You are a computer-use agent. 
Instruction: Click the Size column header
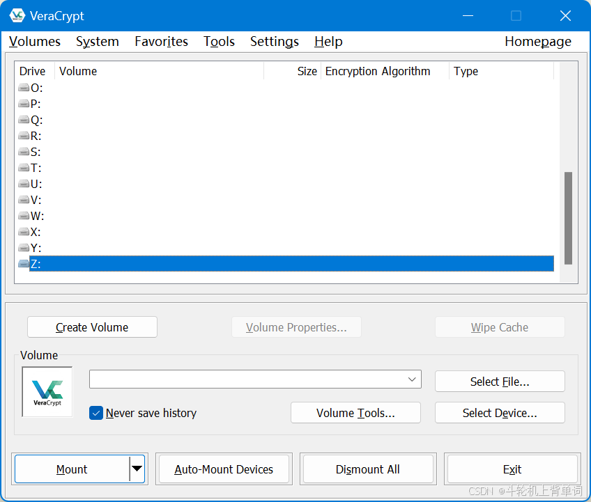pyautogui.click(x=292, y=71)
